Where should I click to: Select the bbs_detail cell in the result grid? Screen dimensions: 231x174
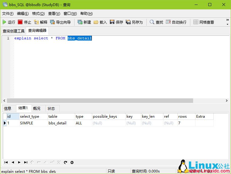61,123
